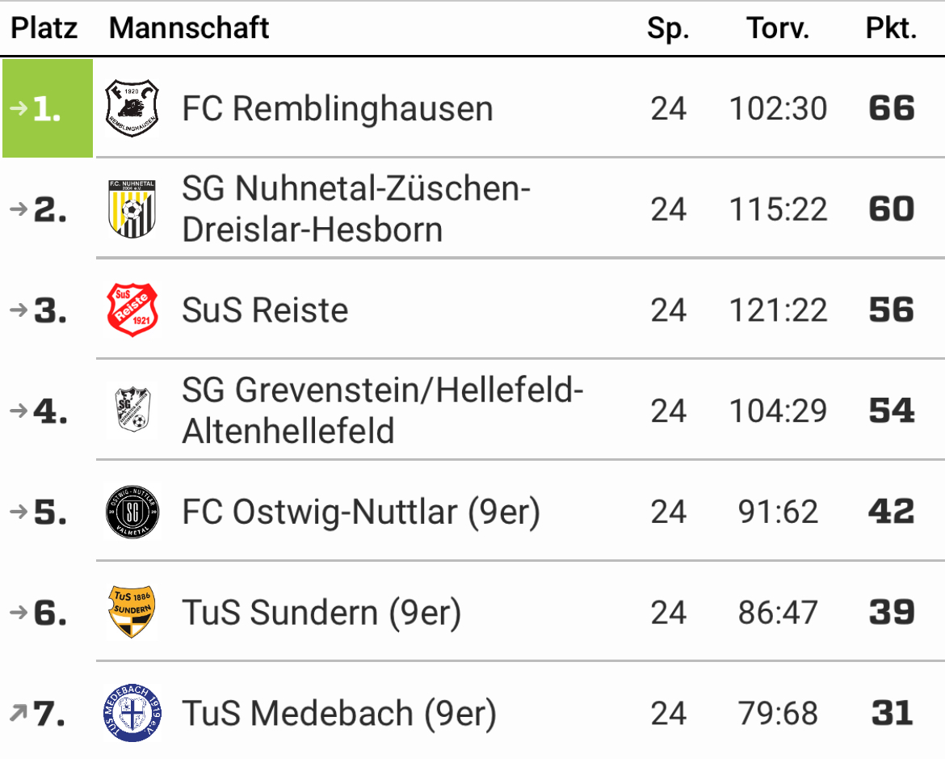Viewport: 945px width, 759px height.
Task: Open the SuS Reiste team name
Action: pos(265,310)
